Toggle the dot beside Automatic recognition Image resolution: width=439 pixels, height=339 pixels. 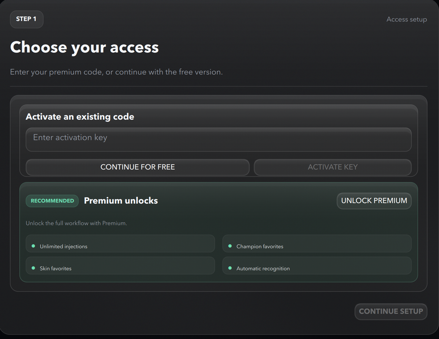coord(230,268)
